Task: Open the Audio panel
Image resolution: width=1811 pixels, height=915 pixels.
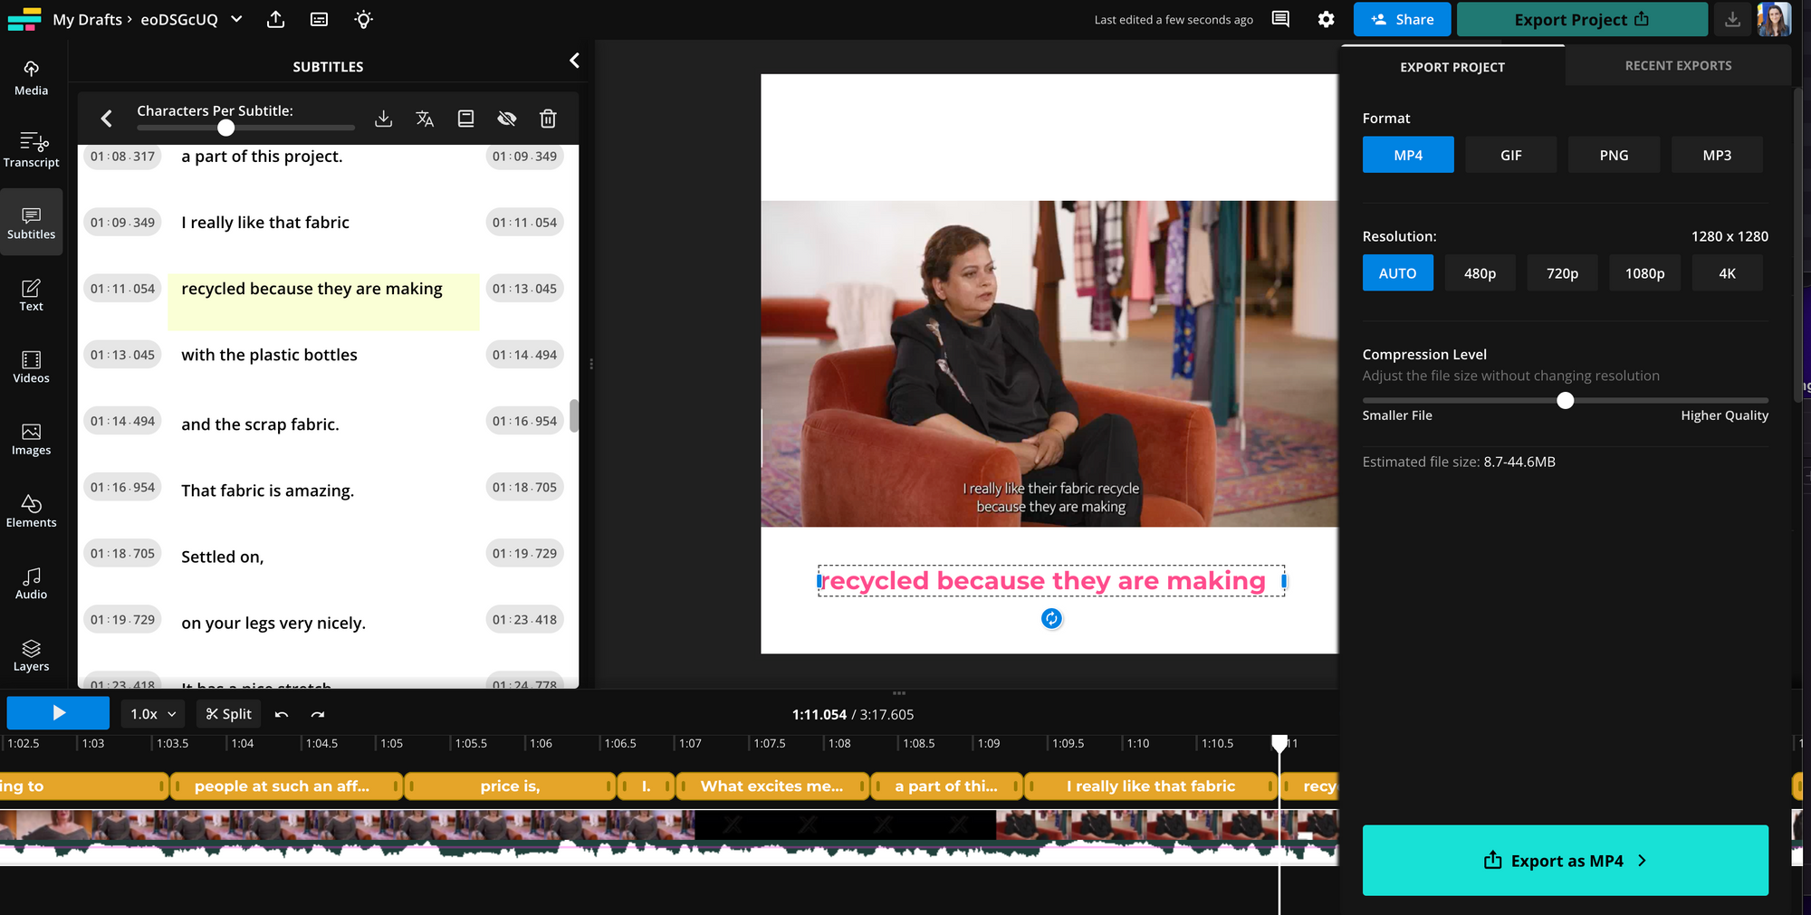Action: tap(31, 582)
